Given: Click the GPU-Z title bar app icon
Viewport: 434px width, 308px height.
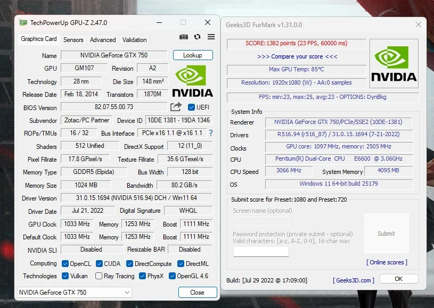Looking at the screenshot, I should pos(23,23).
